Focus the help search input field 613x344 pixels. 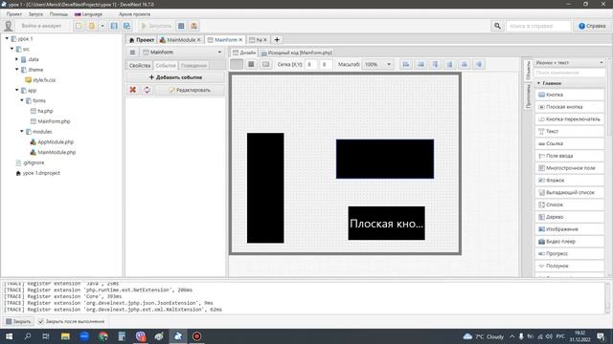(538, 26)
